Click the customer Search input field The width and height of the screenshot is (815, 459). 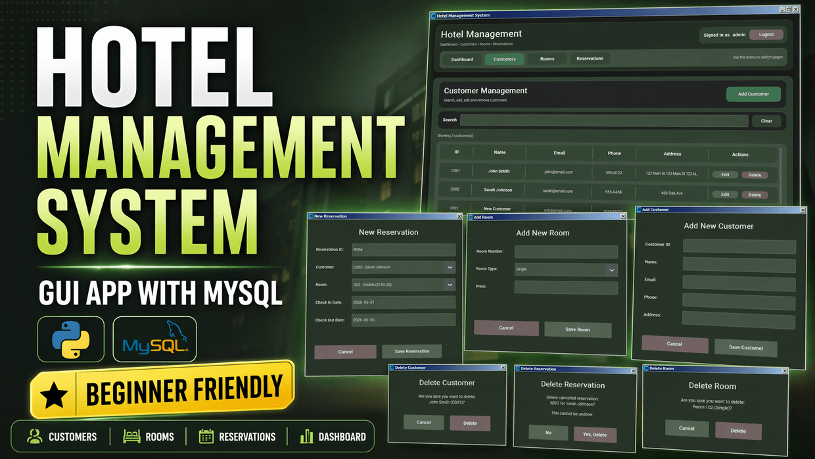pyautogui.click(x=604, y=120)
